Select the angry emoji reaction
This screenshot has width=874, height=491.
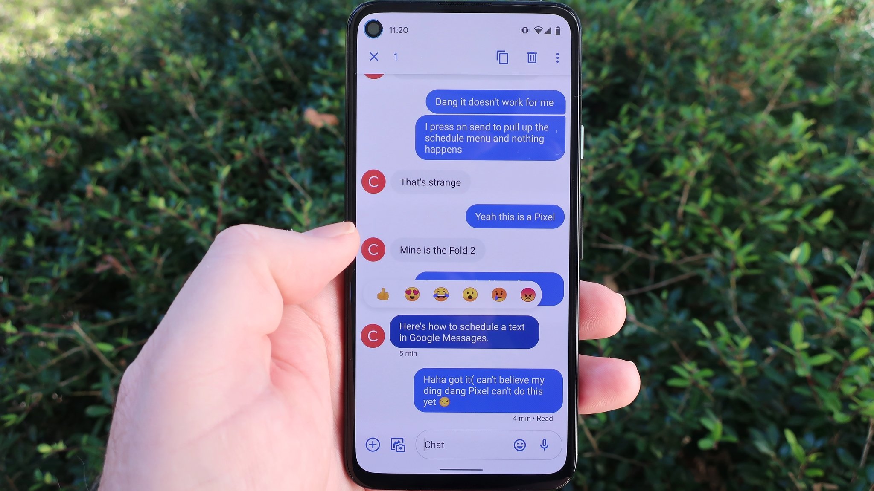[x=527, y=294]
